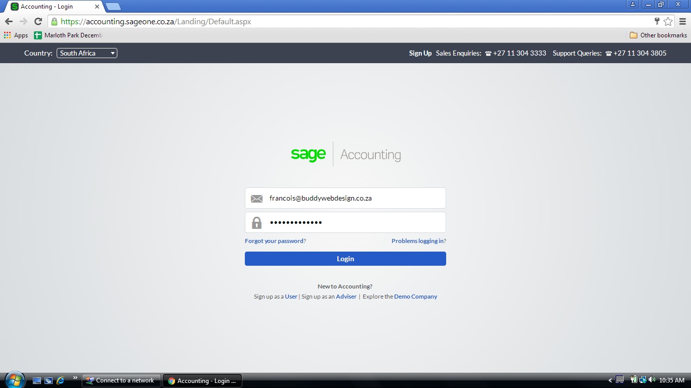Click the password lock icon
This screenshot has width=691, height=388.
[257, 222]
